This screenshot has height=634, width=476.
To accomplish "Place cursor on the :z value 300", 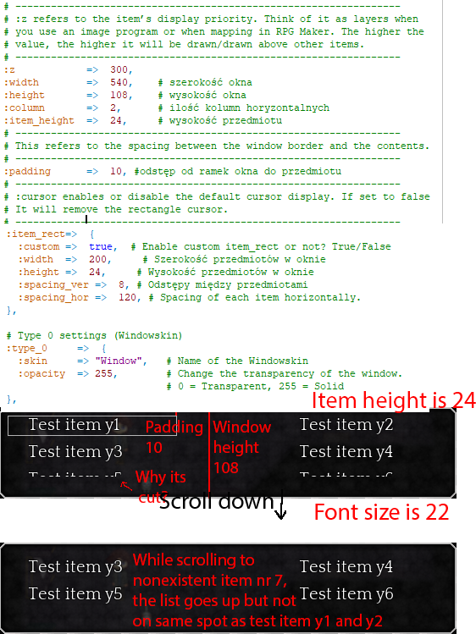I will point(119,69).
